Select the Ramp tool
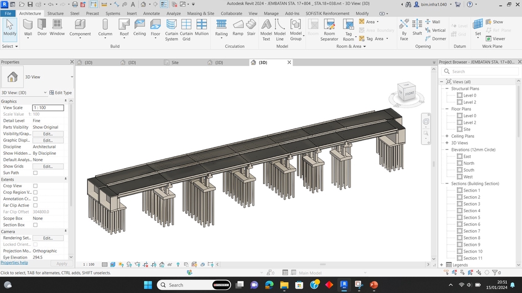Viewport: 522px width, 293px height. tap(238, 28)
